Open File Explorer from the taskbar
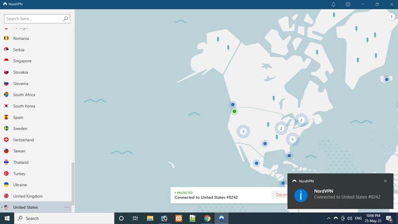This screenshot has width=398, height=224. coord(150,219)
